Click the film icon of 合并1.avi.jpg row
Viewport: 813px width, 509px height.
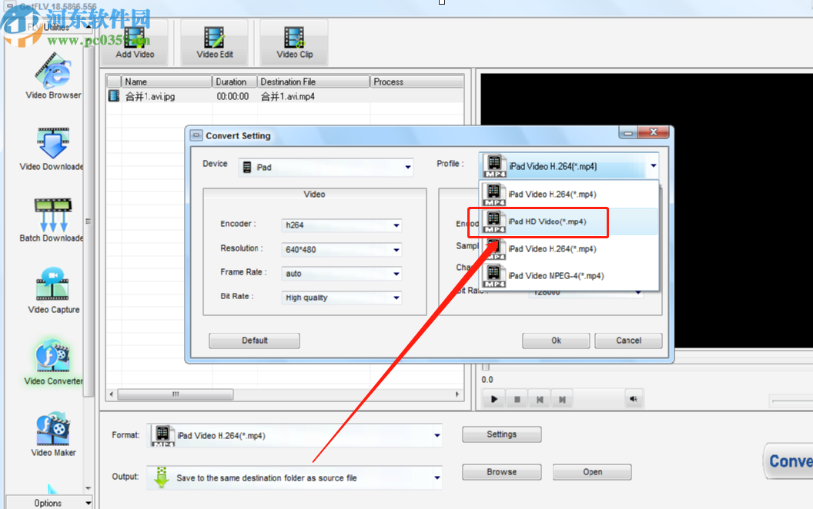point(113,96)
